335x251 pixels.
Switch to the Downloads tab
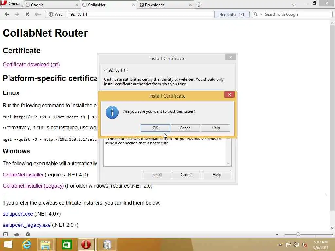(166, 5)
